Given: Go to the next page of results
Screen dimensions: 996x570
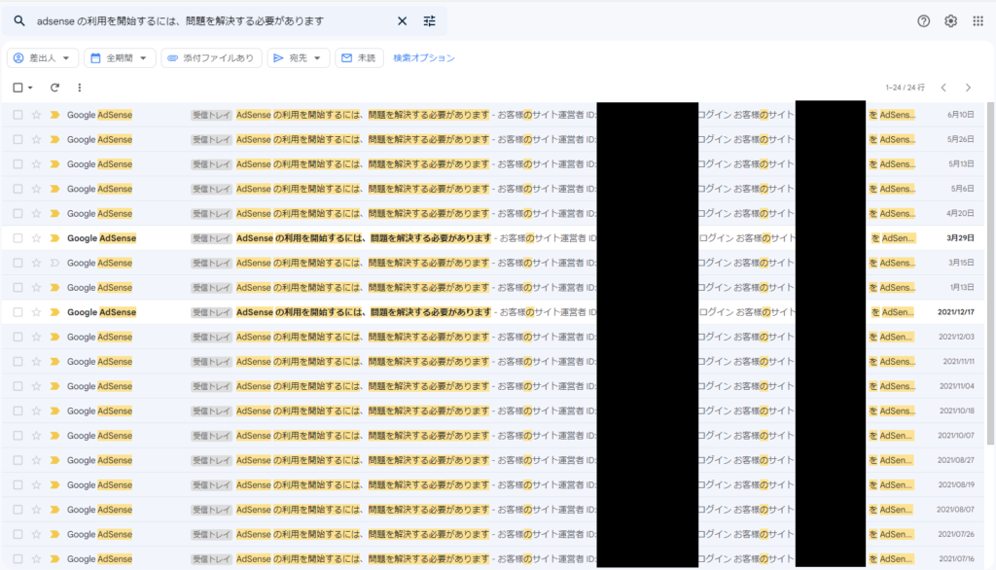Looking at the screenshot, I should point(968,88).
